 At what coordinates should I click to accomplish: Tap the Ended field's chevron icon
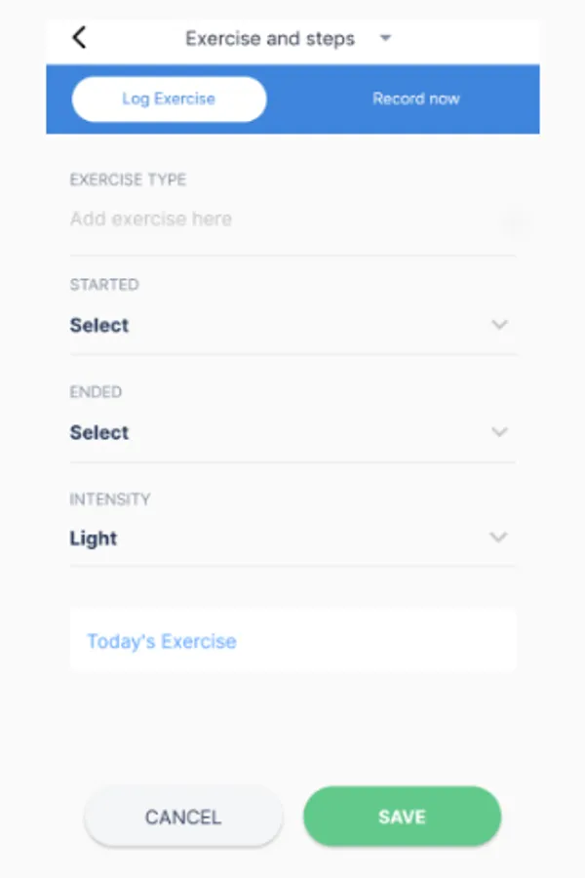point(499,432)
